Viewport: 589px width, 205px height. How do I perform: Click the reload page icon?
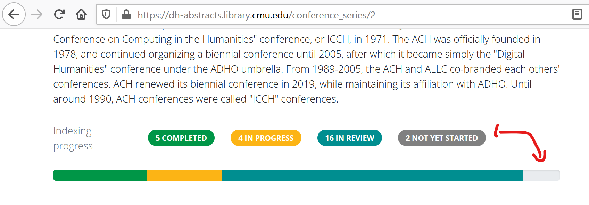point(59,15)
